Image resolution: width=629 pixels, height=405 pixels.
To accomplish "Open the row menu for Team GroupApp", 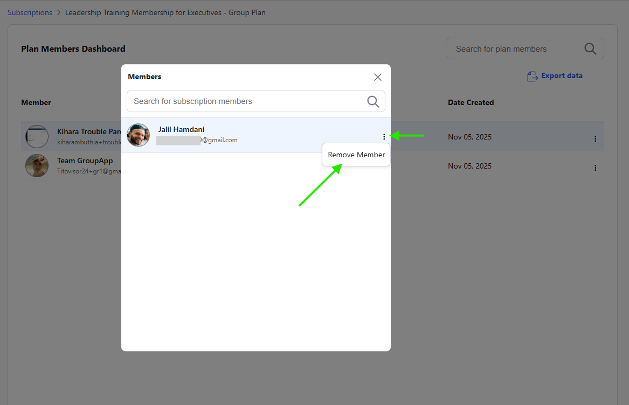I will pyautogui.click(x=595, y=168).
